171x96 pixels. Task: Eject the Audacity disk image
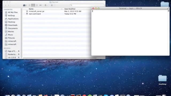pos(19,54)
